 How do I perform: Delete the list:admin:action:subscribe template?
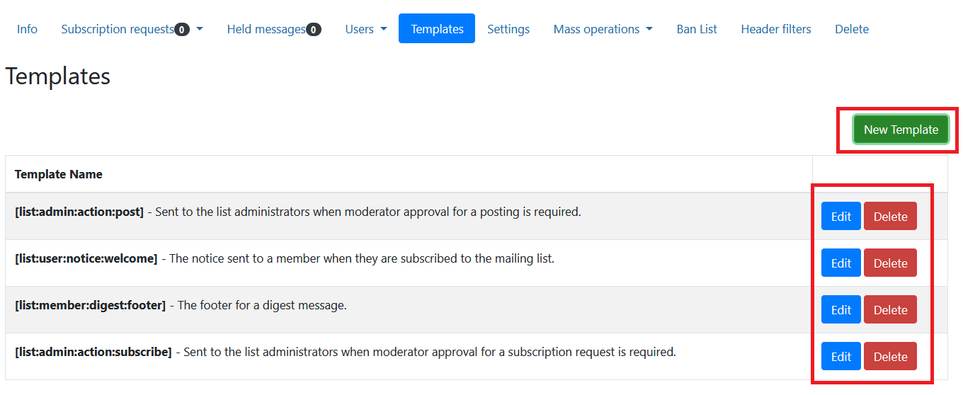890,357
